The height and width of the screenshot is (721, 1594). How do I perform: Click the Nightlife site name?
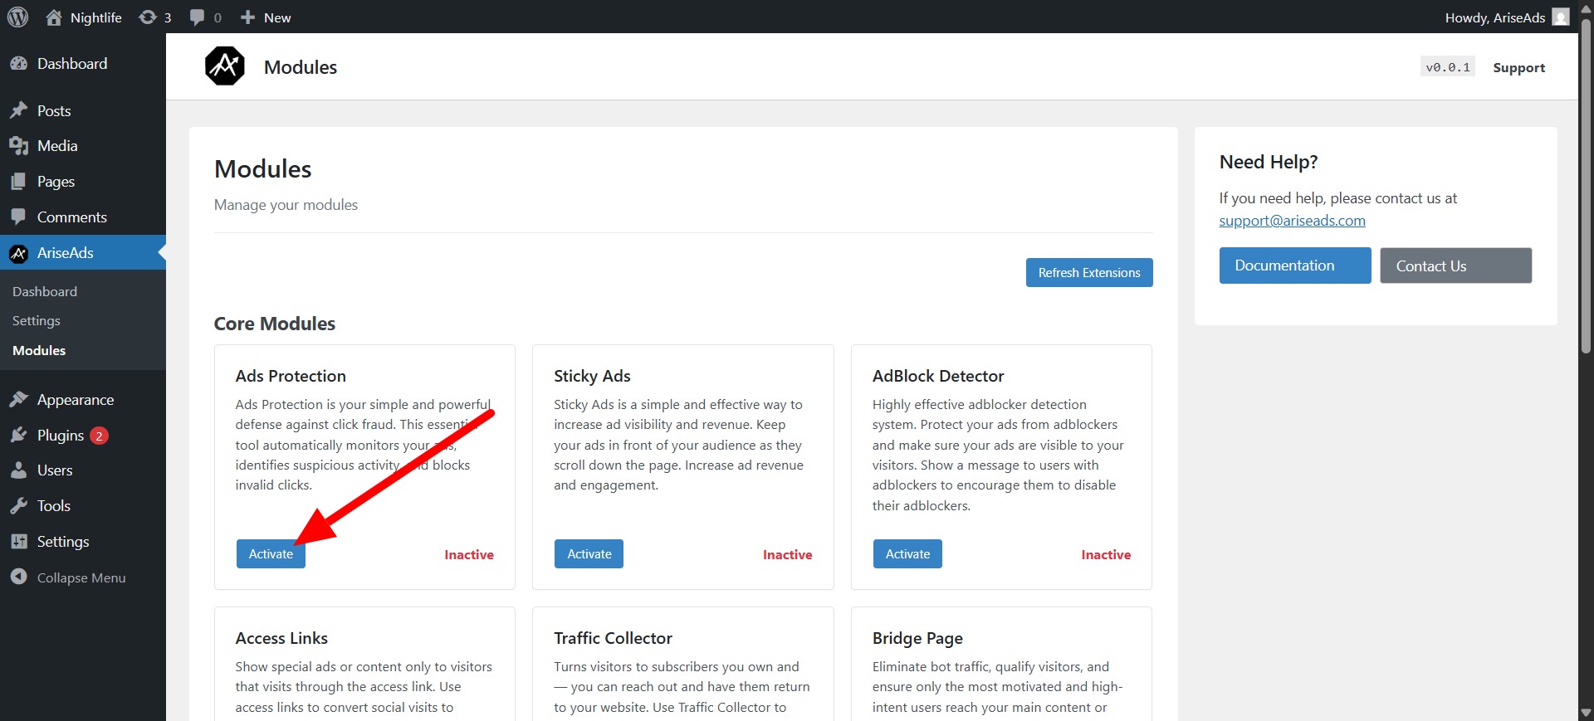[96, 17]
